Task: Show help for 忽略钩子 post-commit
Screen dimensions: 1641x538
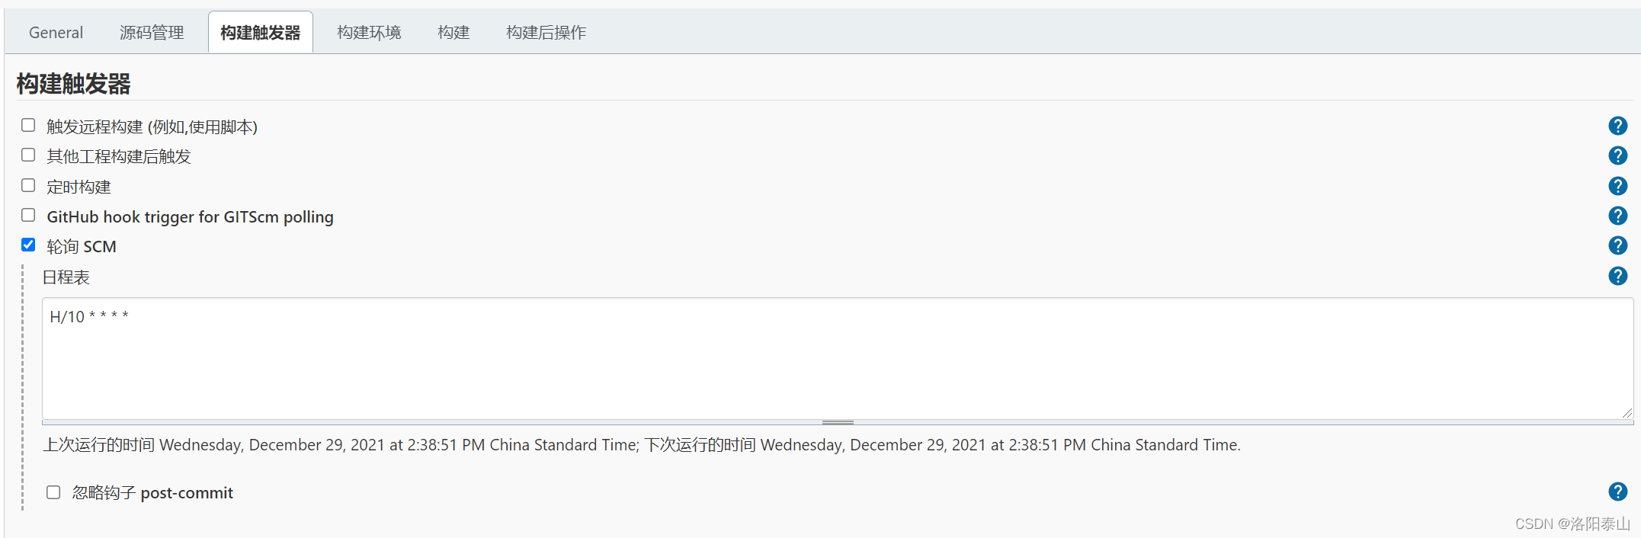Action: [1617, 492]
